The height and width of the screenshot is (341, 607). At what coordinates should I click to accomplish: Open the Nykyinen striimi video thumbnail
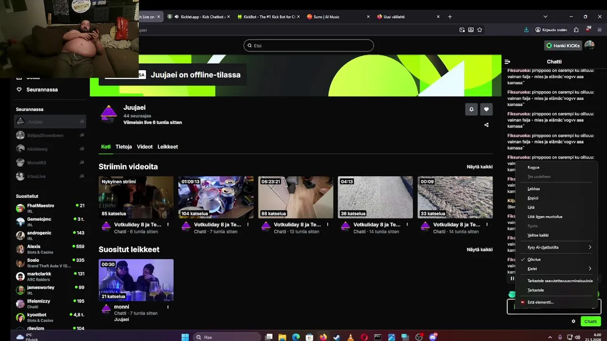[136, 197]
